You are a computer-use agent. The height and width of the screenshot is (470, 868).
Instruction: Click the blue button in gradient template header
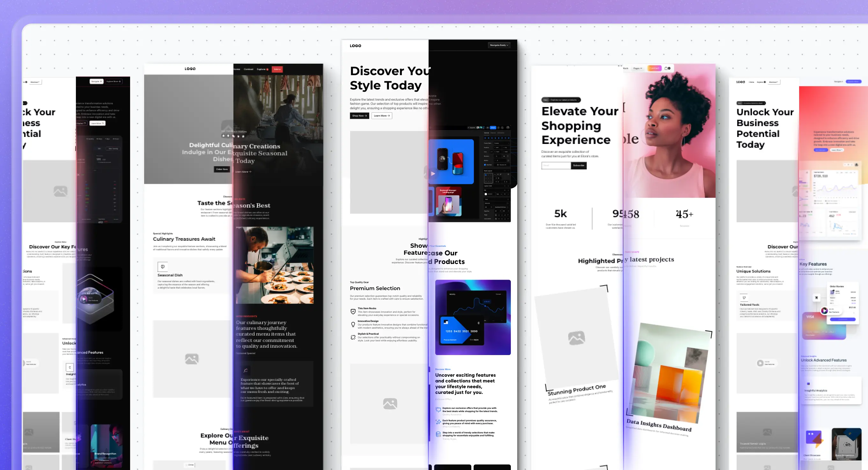tap(854, 82)
